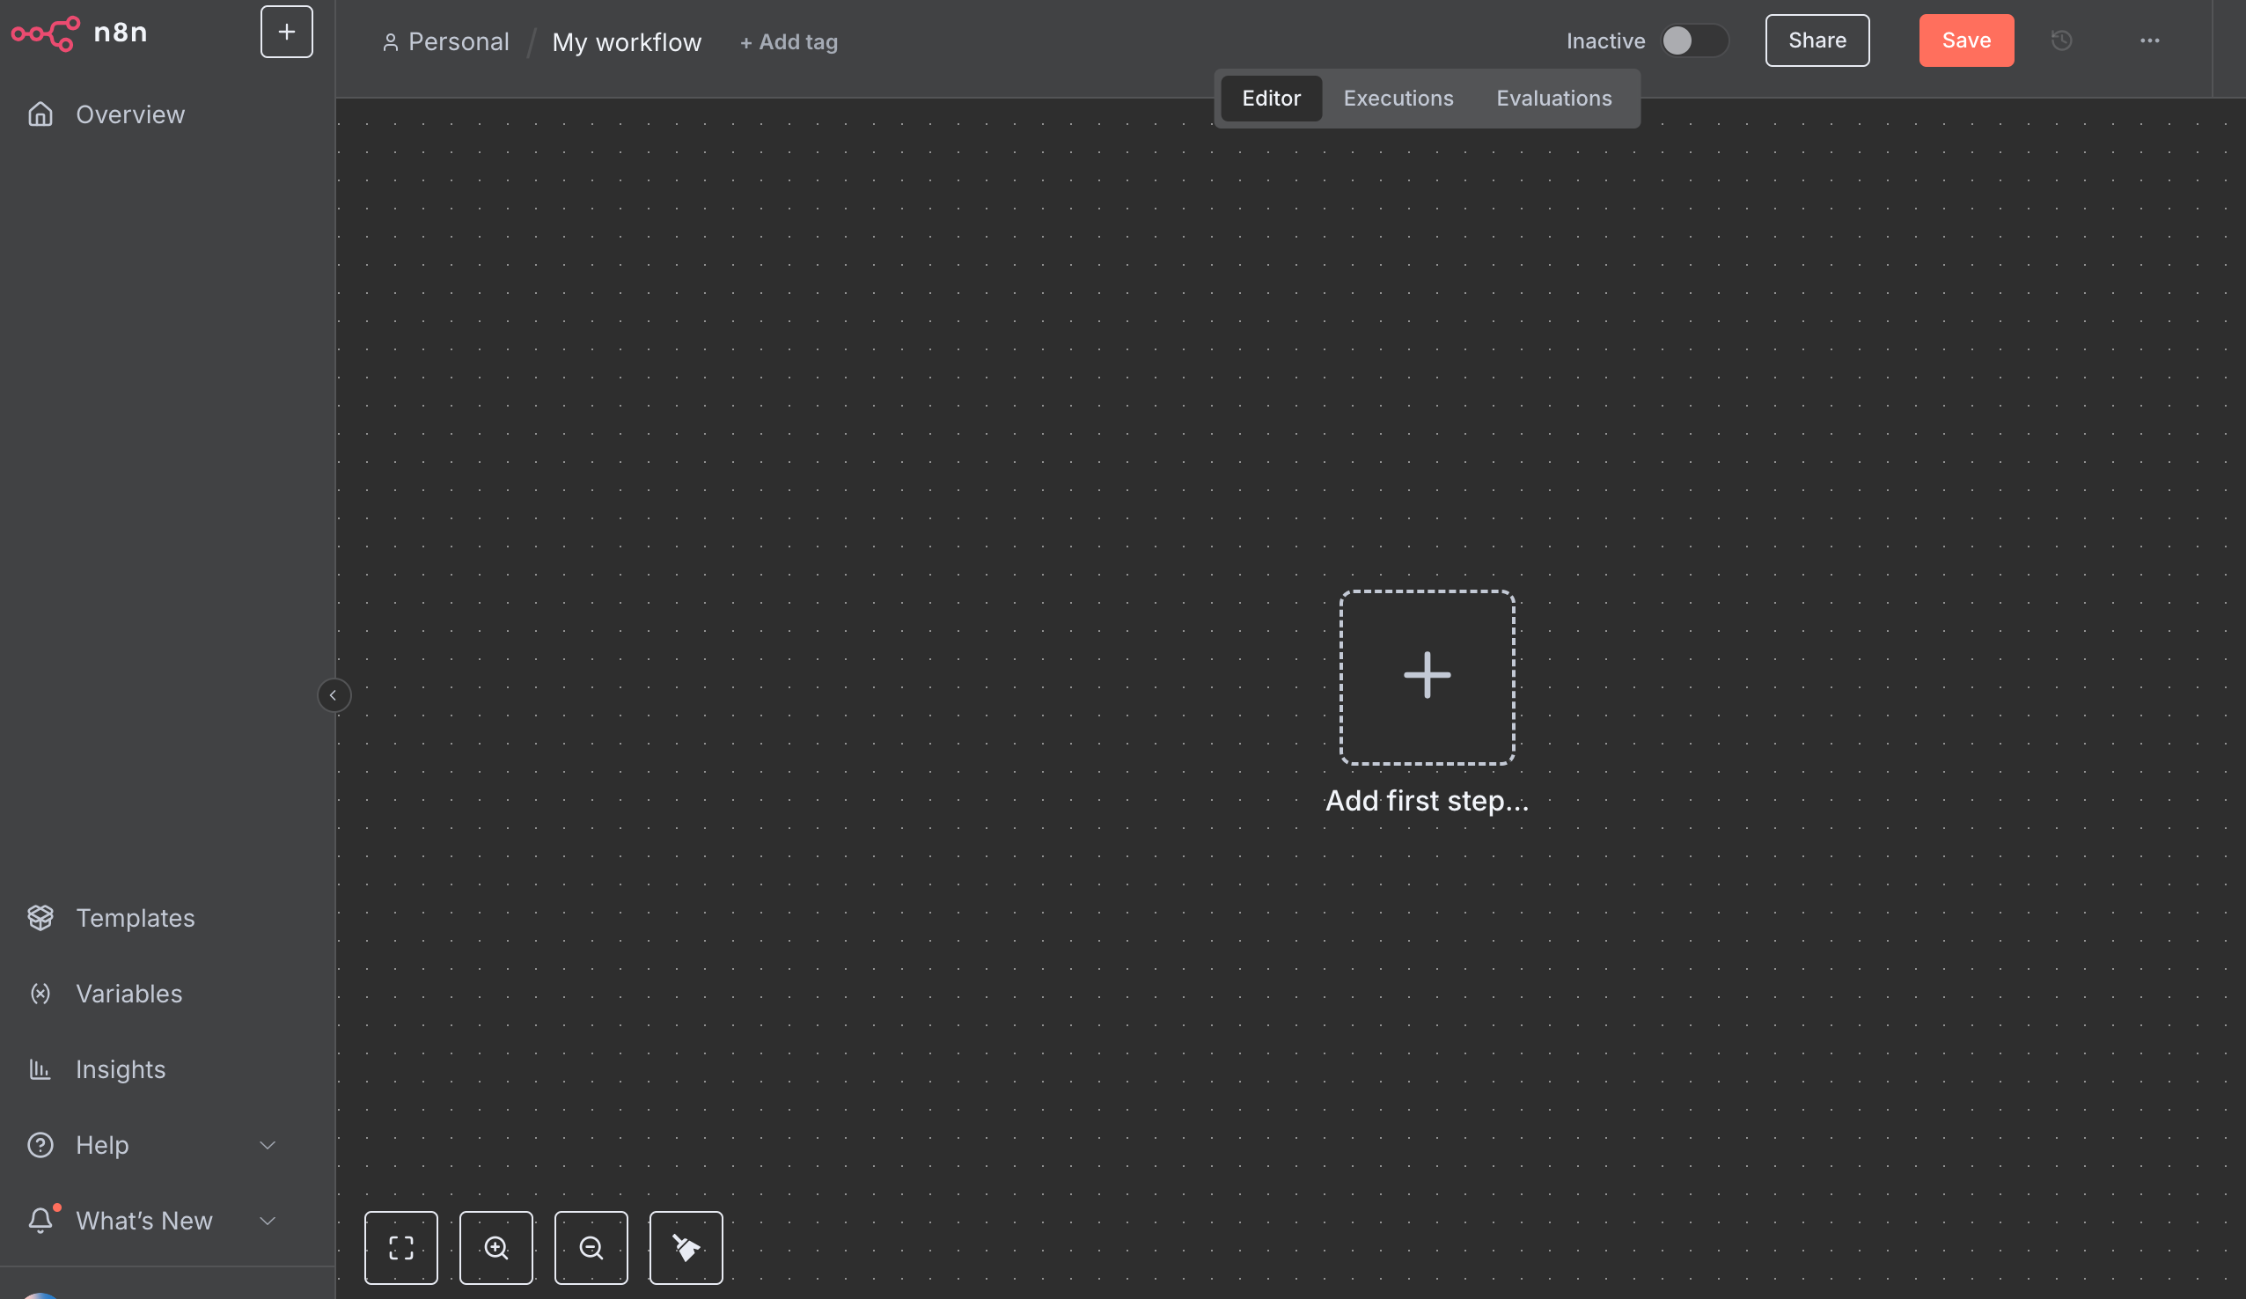Click the Add tag link

(789, 42)
